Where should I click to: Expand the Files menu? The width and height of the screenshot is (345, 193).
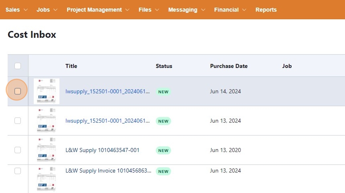(x=149, y=10)
